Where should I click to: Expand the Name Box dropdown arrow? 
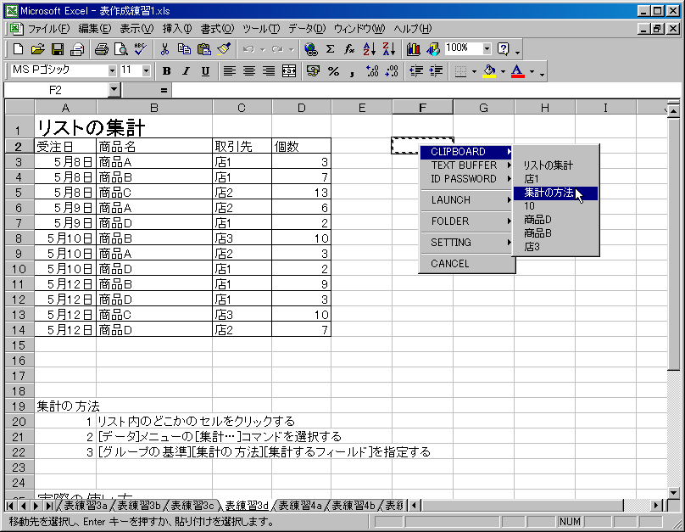(x=114, y=89)
